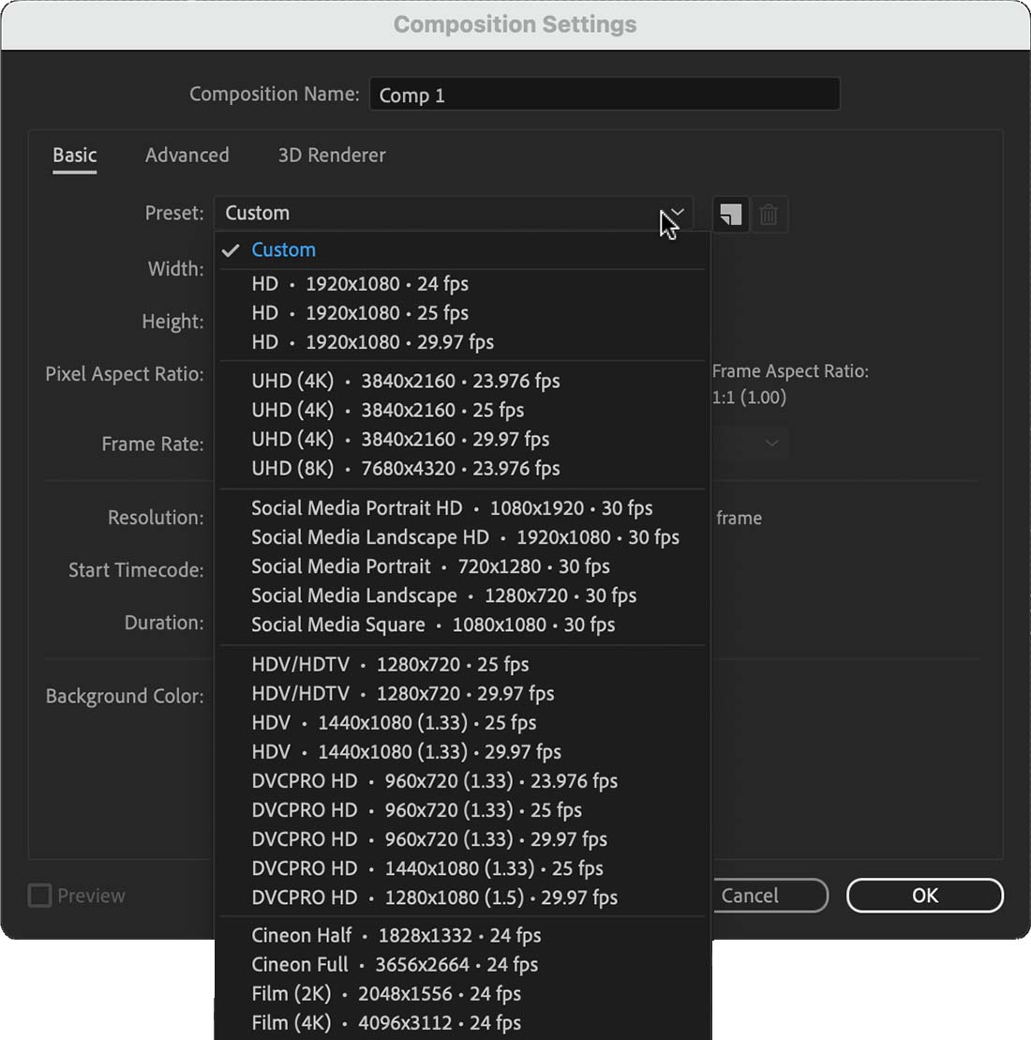Expand the dimmed frame rate dropdown arrow
Screen dimensions: 1031x1040
(771, 443)
